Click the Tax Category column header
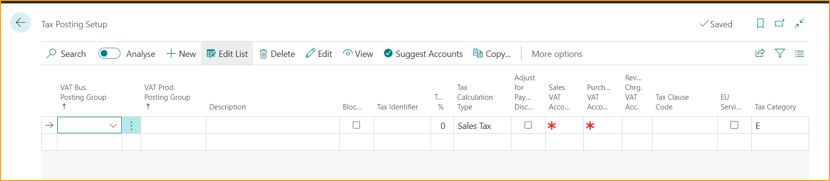830x181 pixels. pos(775,107)
